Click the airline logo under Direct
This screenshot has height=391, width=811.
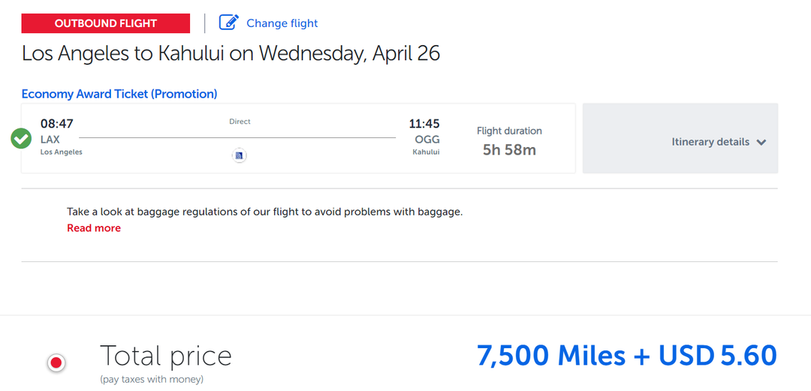pos(240,155)
